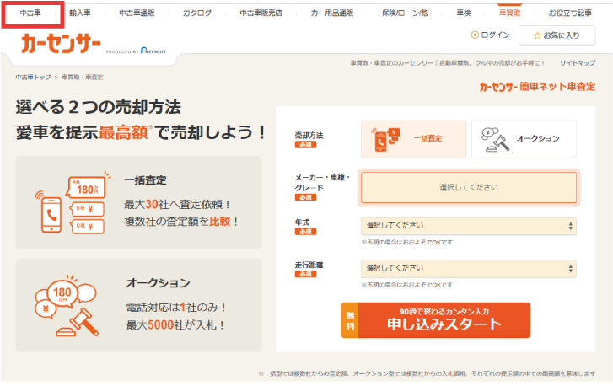Click the Recruit logo next to カーセンサー
The height and width of the screenshot is (386, 613).
coord(153,51)
